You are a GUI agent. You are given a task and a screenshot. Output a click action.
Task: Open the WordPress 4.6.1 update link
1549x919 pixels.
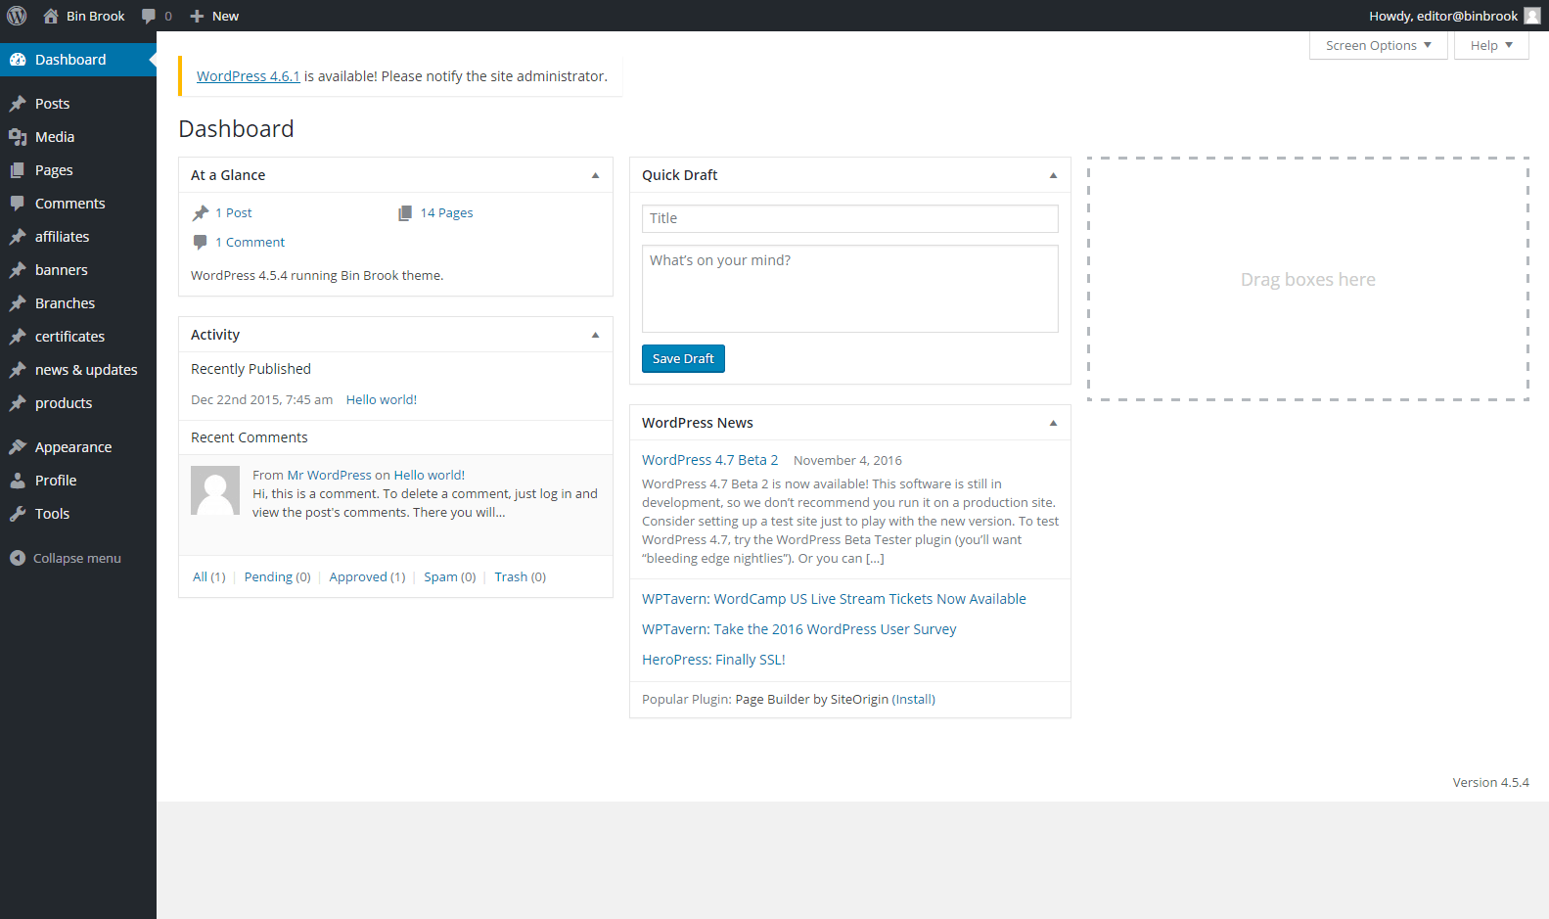[x=249, y=76]
